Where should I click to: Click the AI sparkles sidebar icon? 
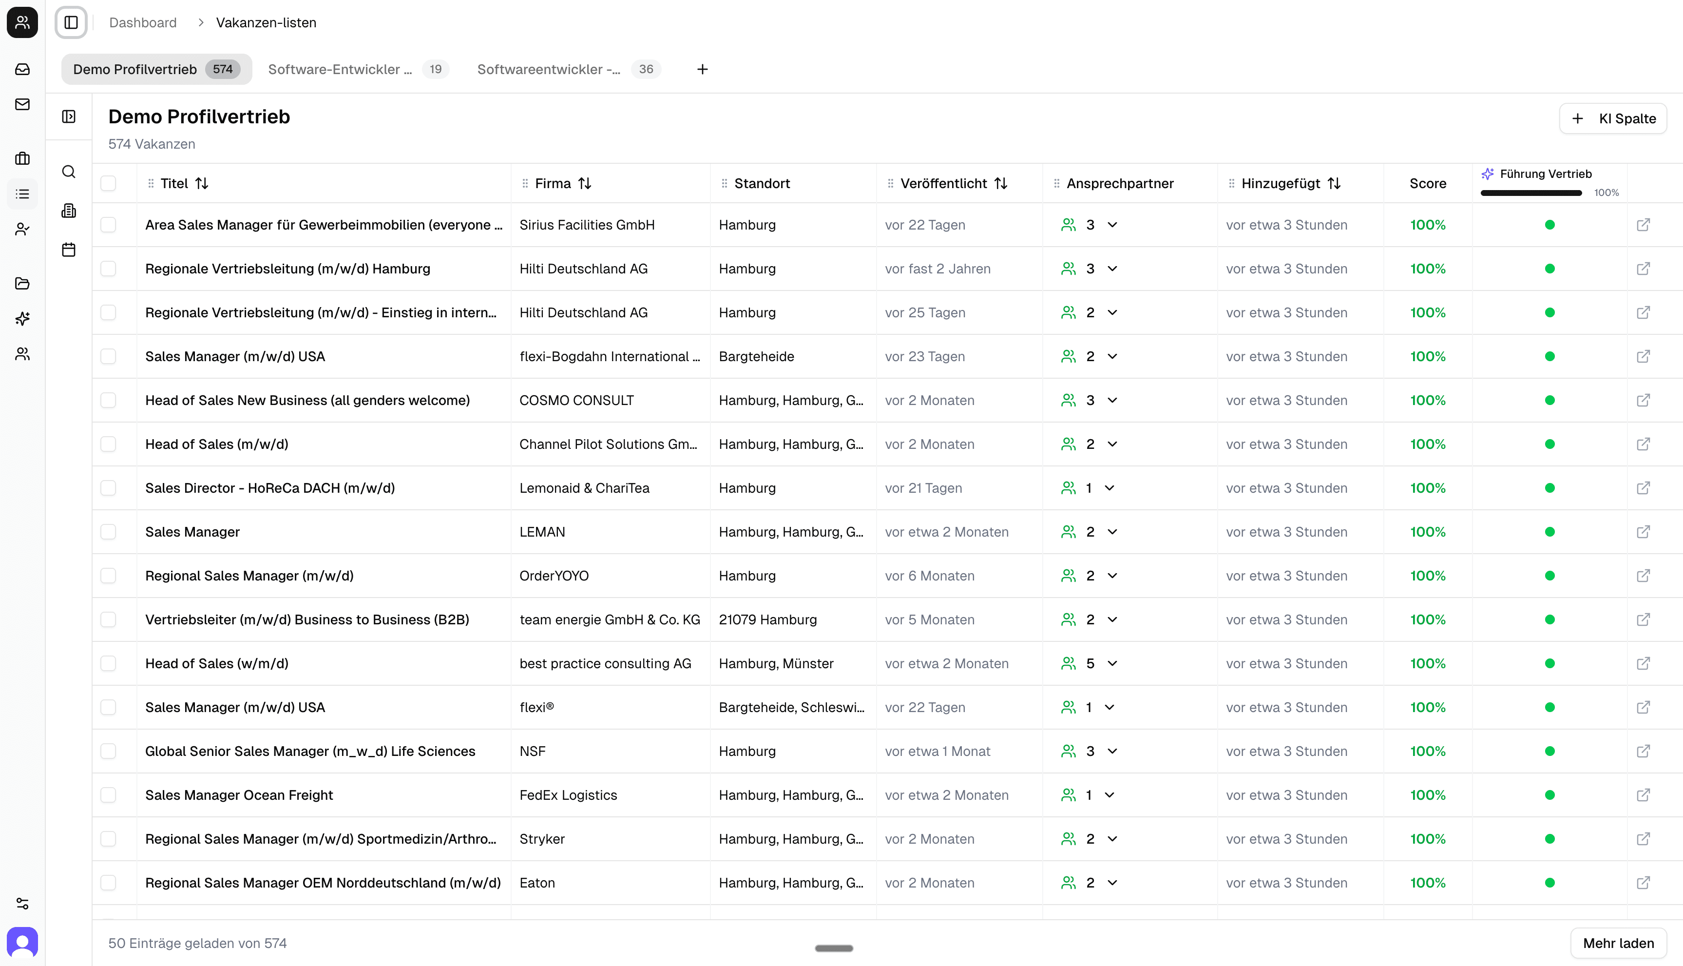click(22, 318)
